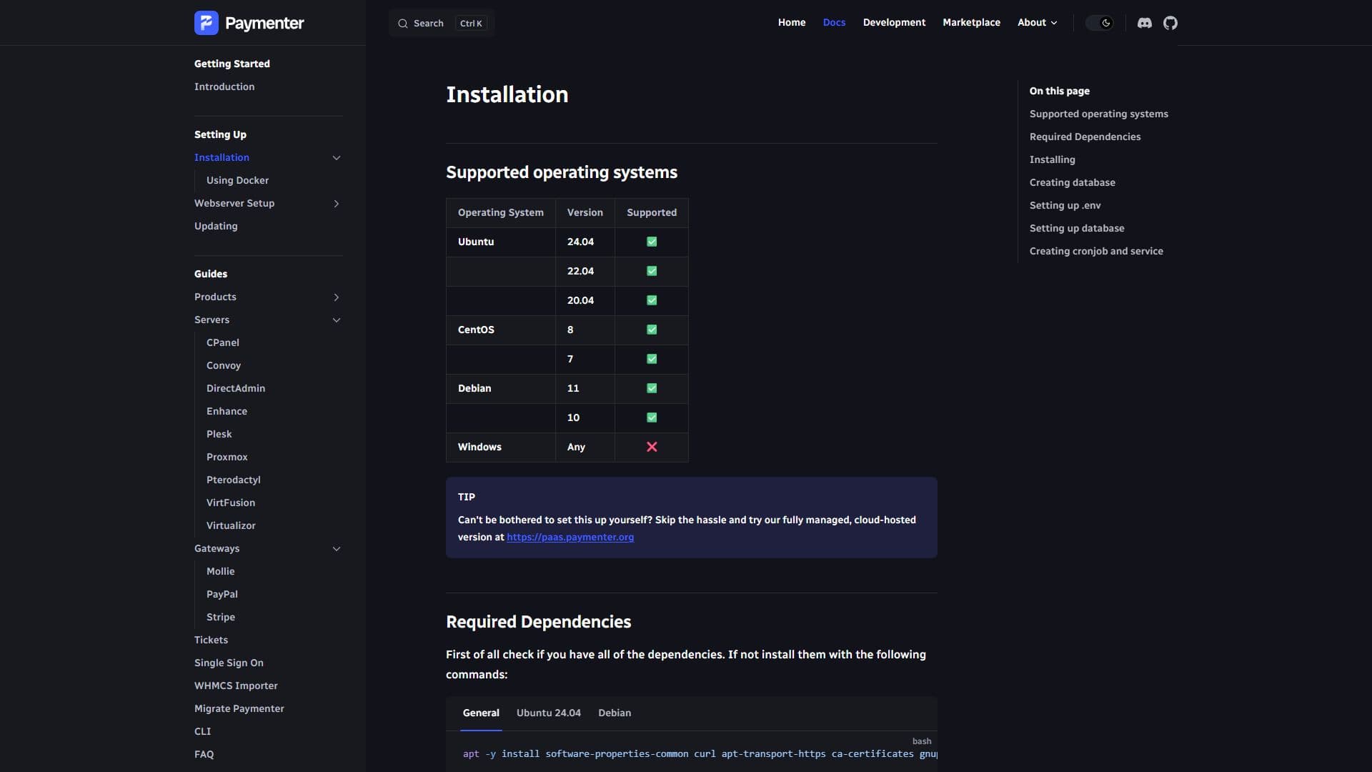This screenshot has width=1372, height=772.
Task: Open the Virtualizor server guide
Action: [x=231, y=526]
